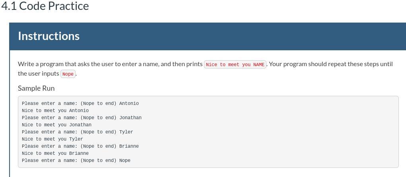
Task: Click the 'Nice to meet you Tyler' output line
Action: [52, 139]
